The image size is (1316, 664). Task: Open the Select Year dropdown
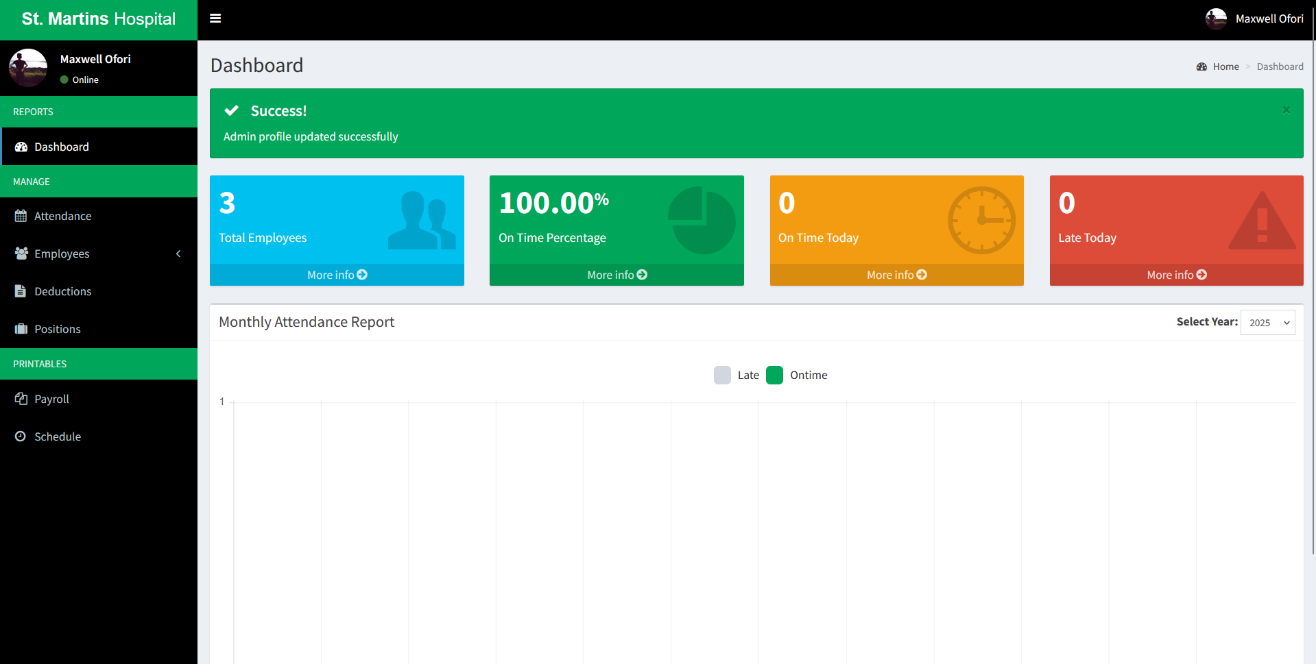(1267, 323)
